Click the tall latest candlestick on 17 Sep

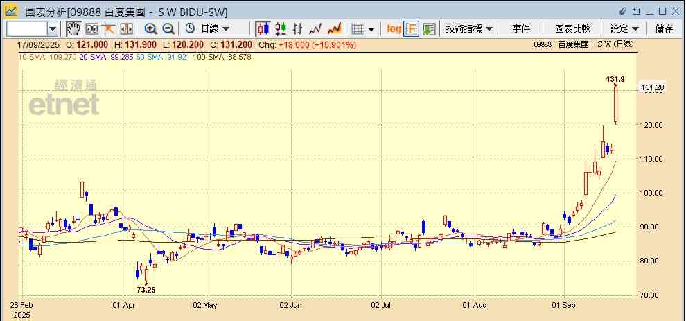[x=615, y=104]
